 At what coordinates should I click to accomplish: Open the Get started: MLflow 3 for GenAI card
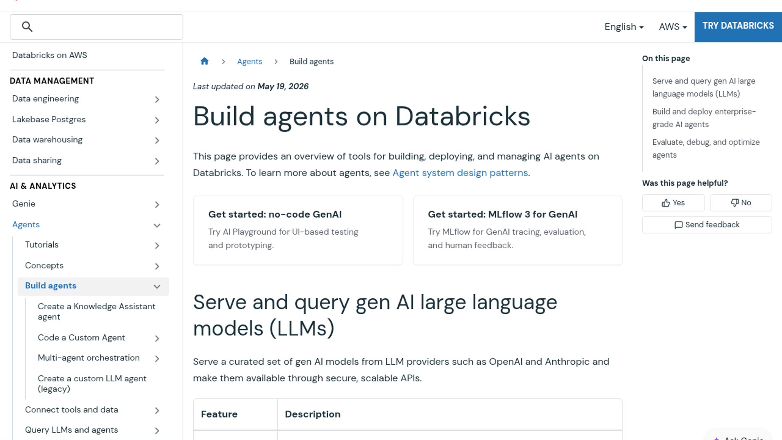coord(518,231)
